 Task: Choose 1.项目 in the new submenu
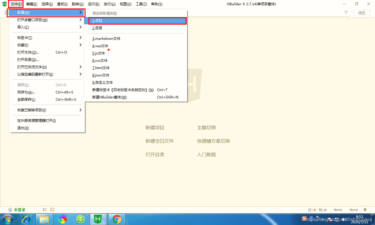(x=136, y=21)
